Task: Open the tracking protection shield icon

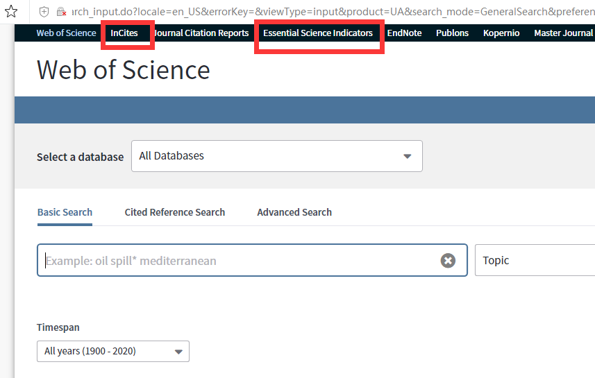Action: (x=44, y=12)
